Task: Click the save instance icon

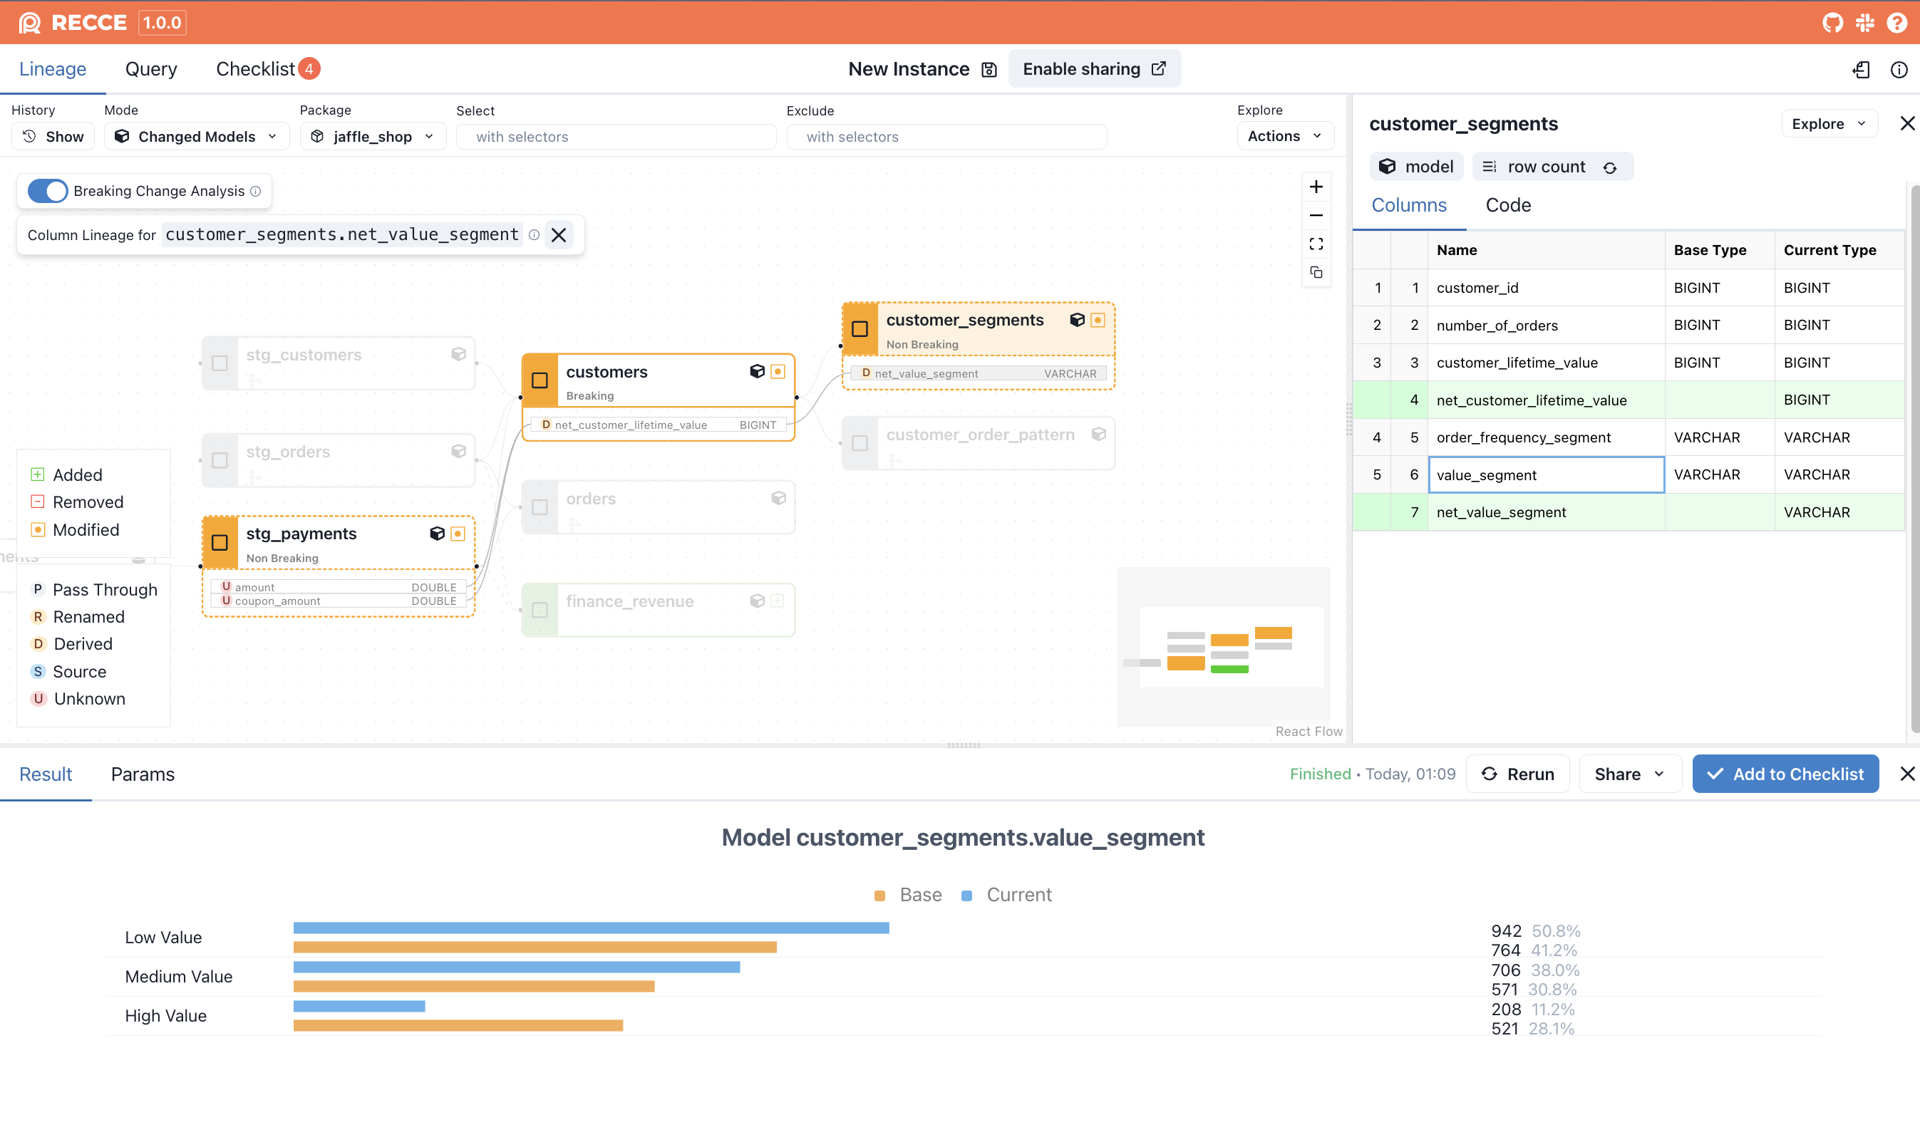Action: pyautogui.click(x=989, y=70)
